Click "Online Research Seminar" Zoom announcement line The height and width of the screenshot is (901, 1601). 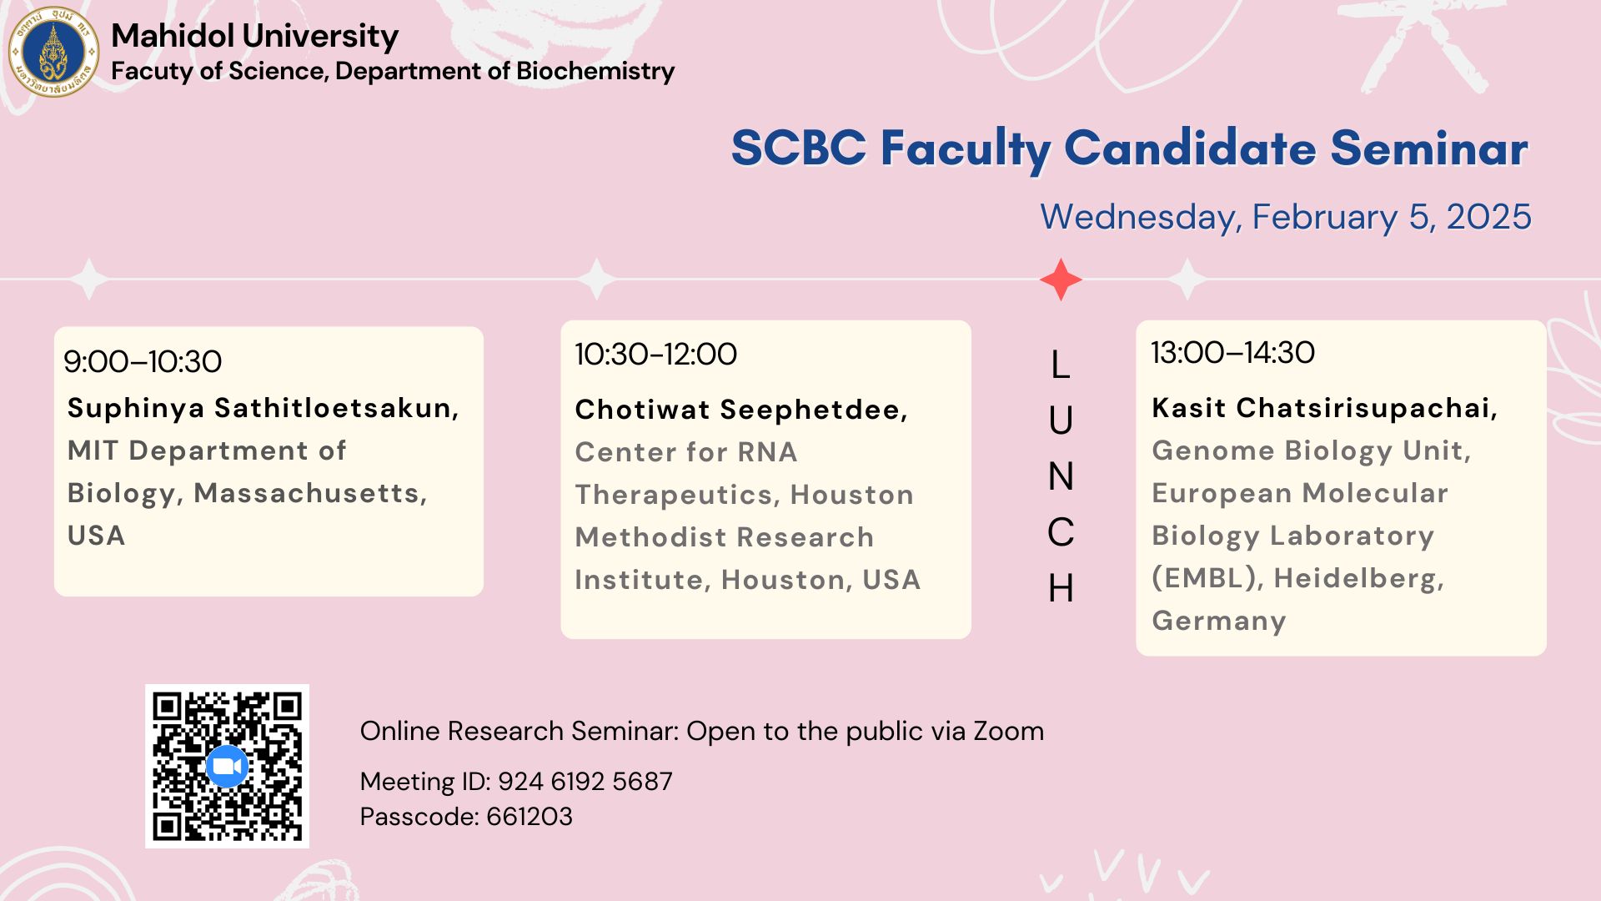pos(701,731)
